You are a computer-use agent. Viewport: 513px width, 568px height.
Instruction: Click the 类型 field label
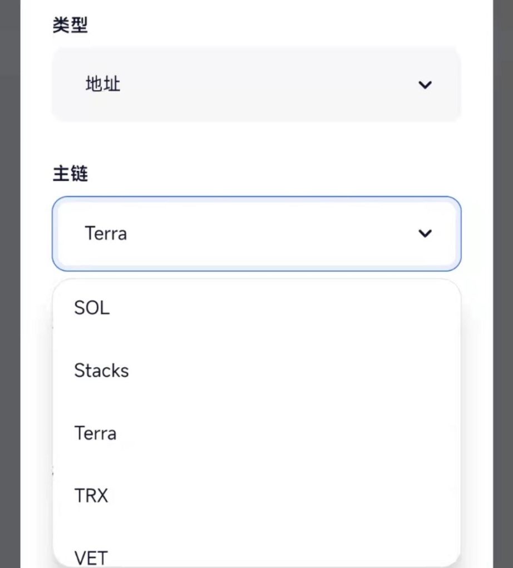coord(70,25)
